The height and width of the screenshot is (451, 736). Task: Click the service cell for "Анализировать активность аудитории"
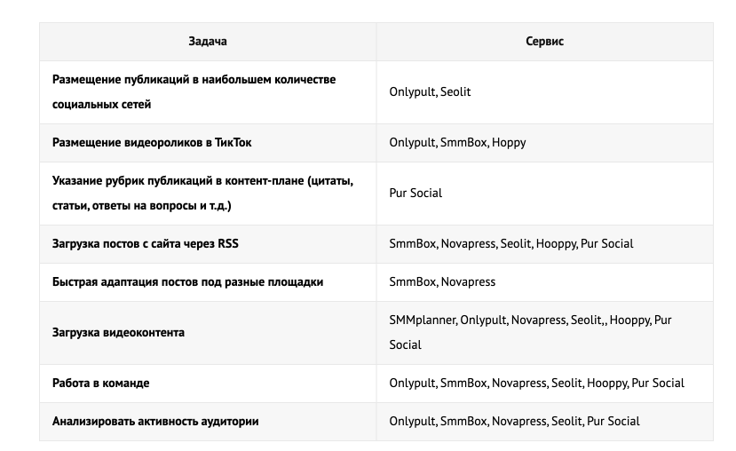tap(514, 421)
